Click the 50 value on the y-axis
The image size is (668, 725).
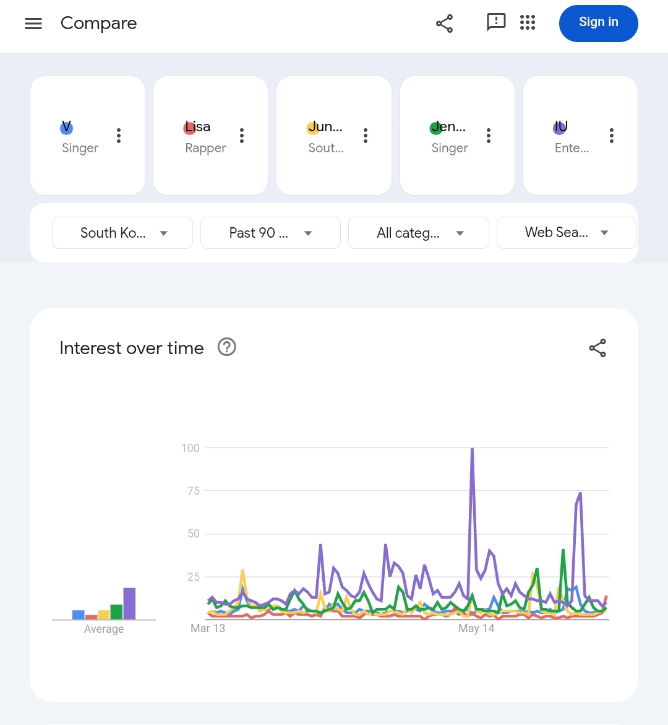tap(194, 534)
